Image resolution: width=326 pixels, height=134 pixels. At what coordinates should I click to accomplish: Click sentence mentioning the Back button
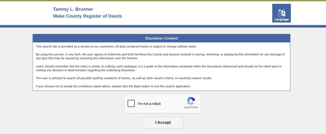tap(114, 86)
